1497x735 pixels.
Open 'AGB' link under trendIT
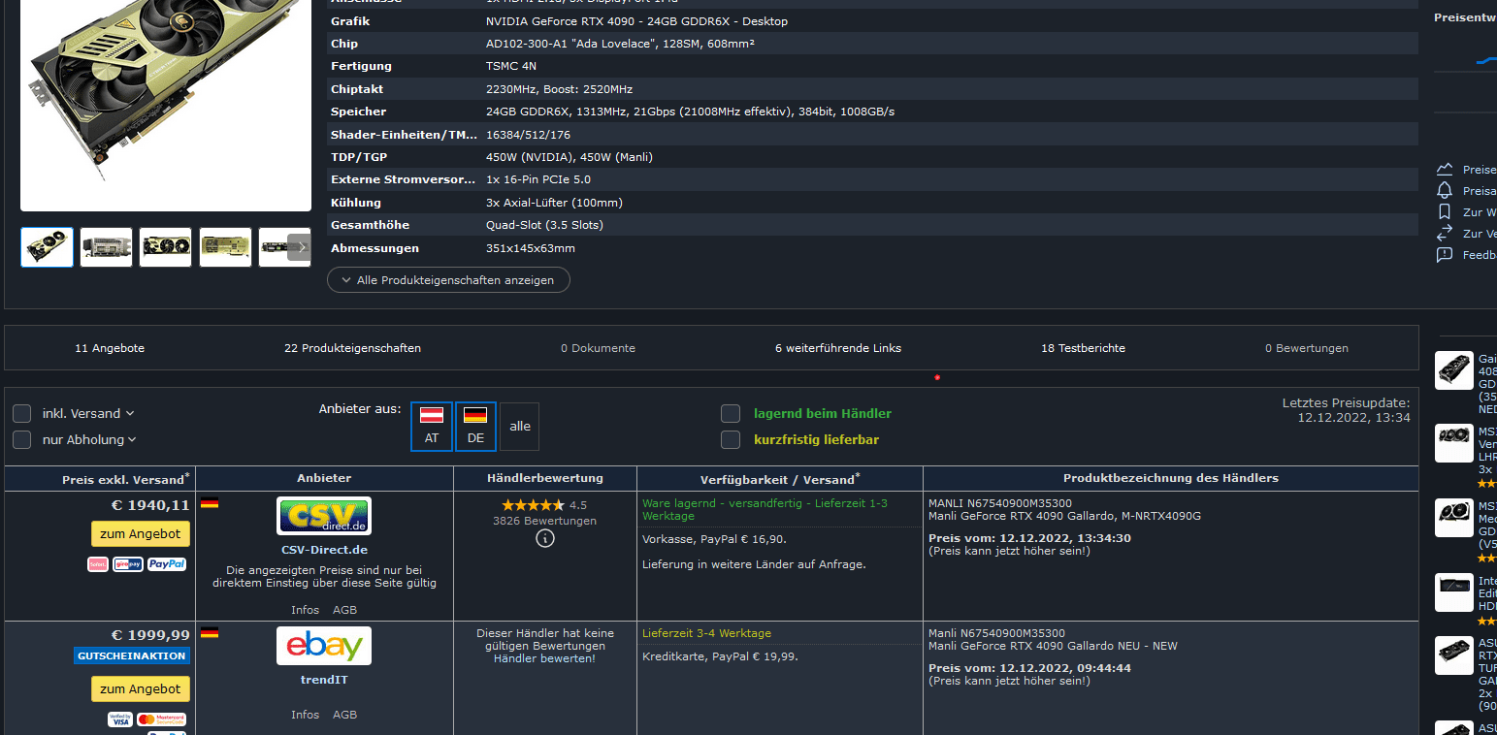344,715
